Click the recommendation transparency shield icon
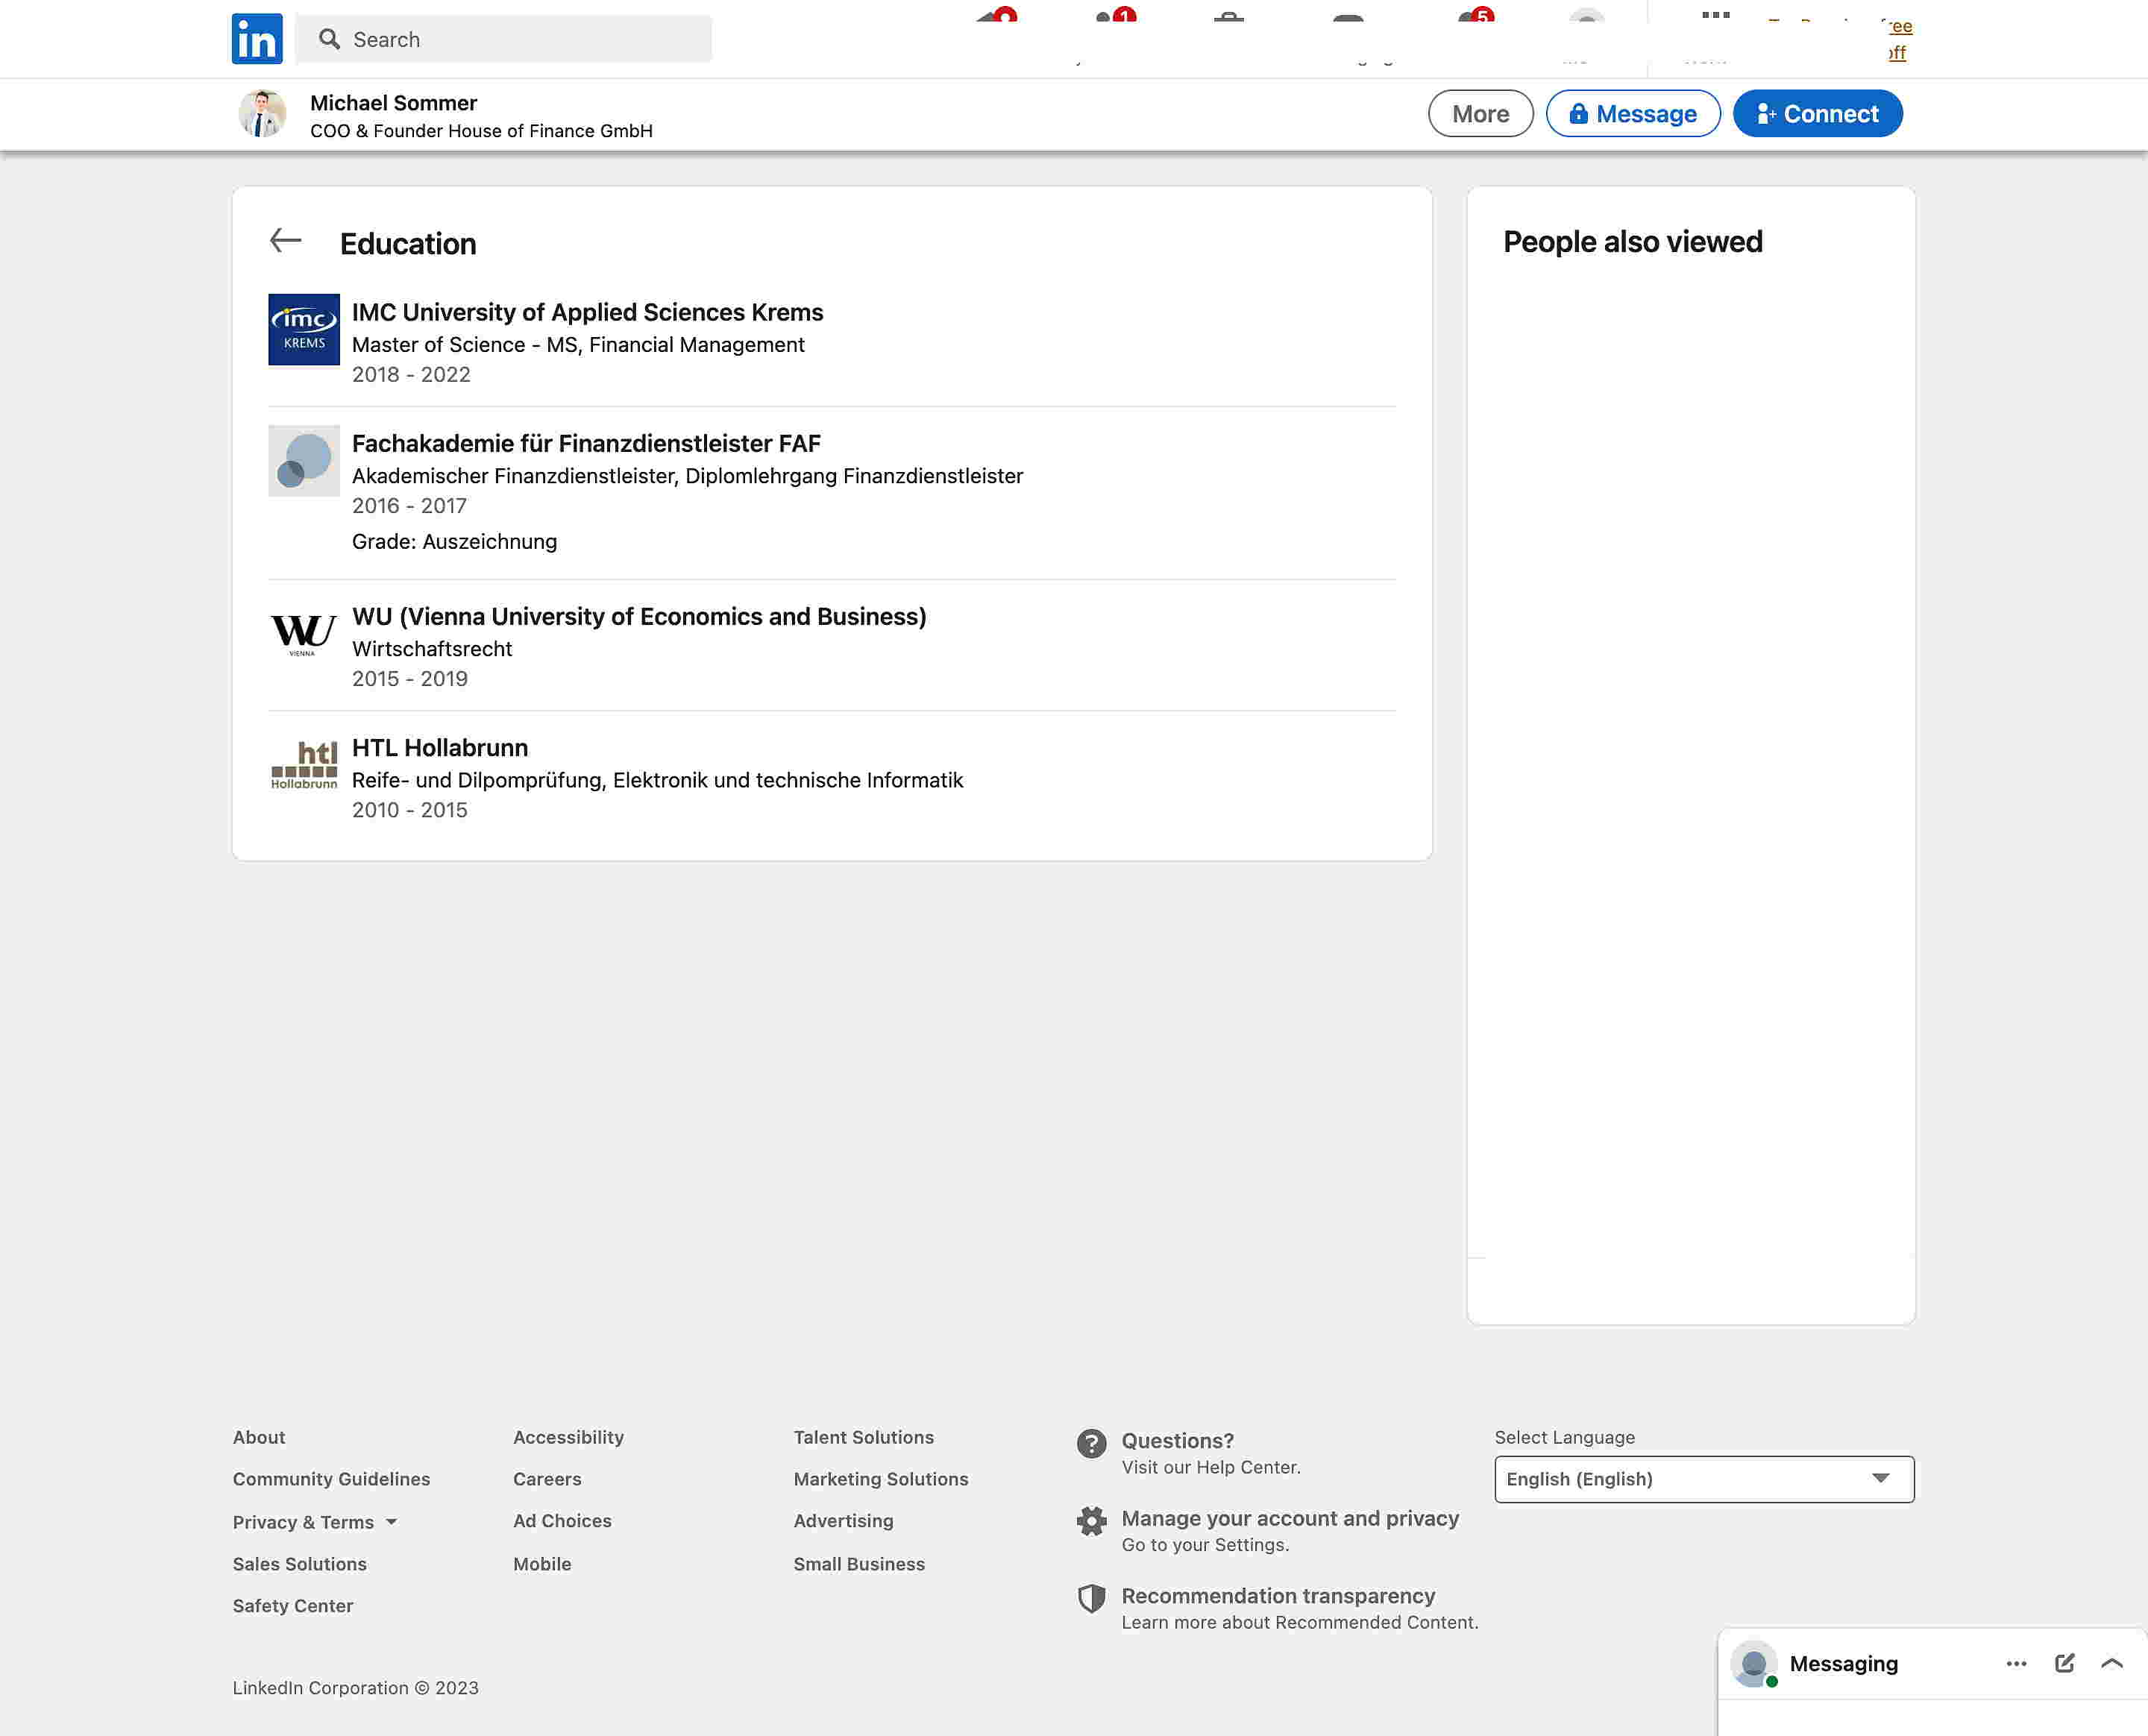The width and height of the screenshot is (2148, 1736). (x=1091, y=1599)
